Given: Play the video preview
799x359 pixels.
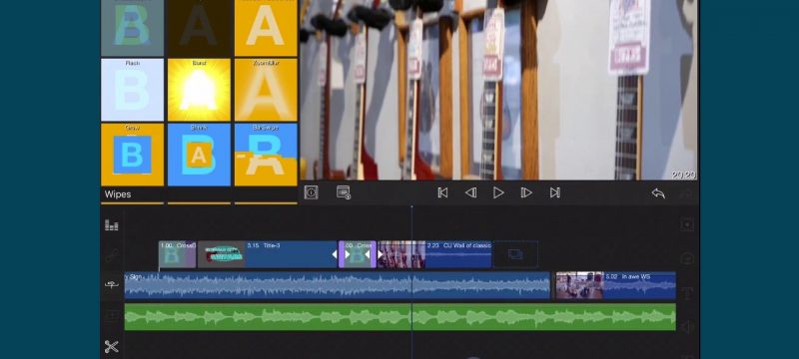Looking at the screenshot, I should pyautogui.click(x=498, y=192).
